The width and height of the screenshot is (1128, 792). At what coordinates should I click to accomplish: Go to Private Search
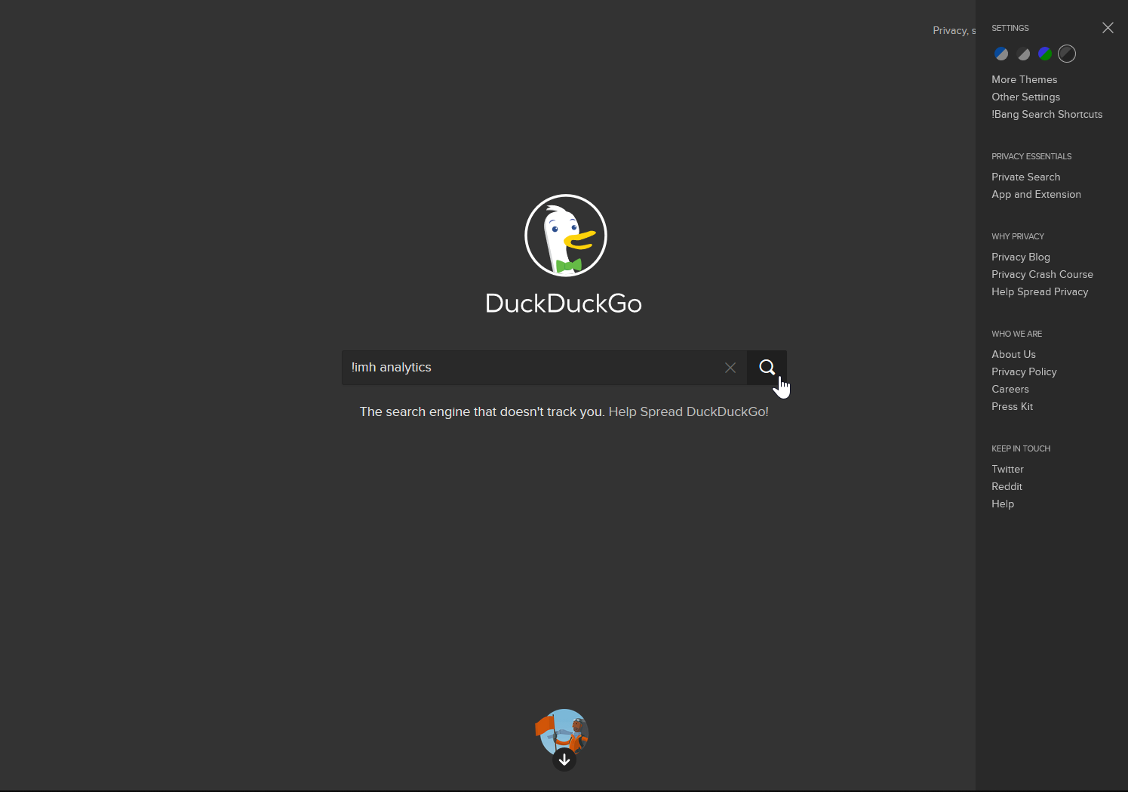1025,177
